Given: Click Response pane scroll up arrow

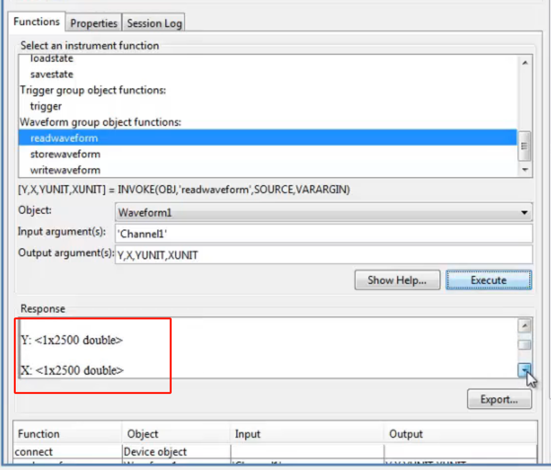Looking at the screenshot, I should click(x=525, y=326).
